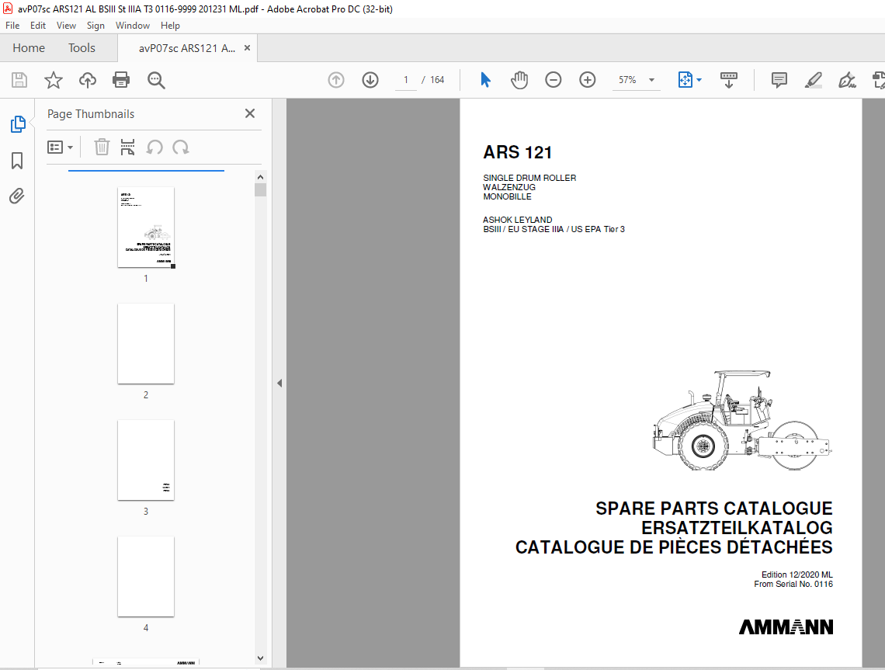Click the roller machine illustration
Viewport: 885px width, 670px height.
(x=741, y=420)
